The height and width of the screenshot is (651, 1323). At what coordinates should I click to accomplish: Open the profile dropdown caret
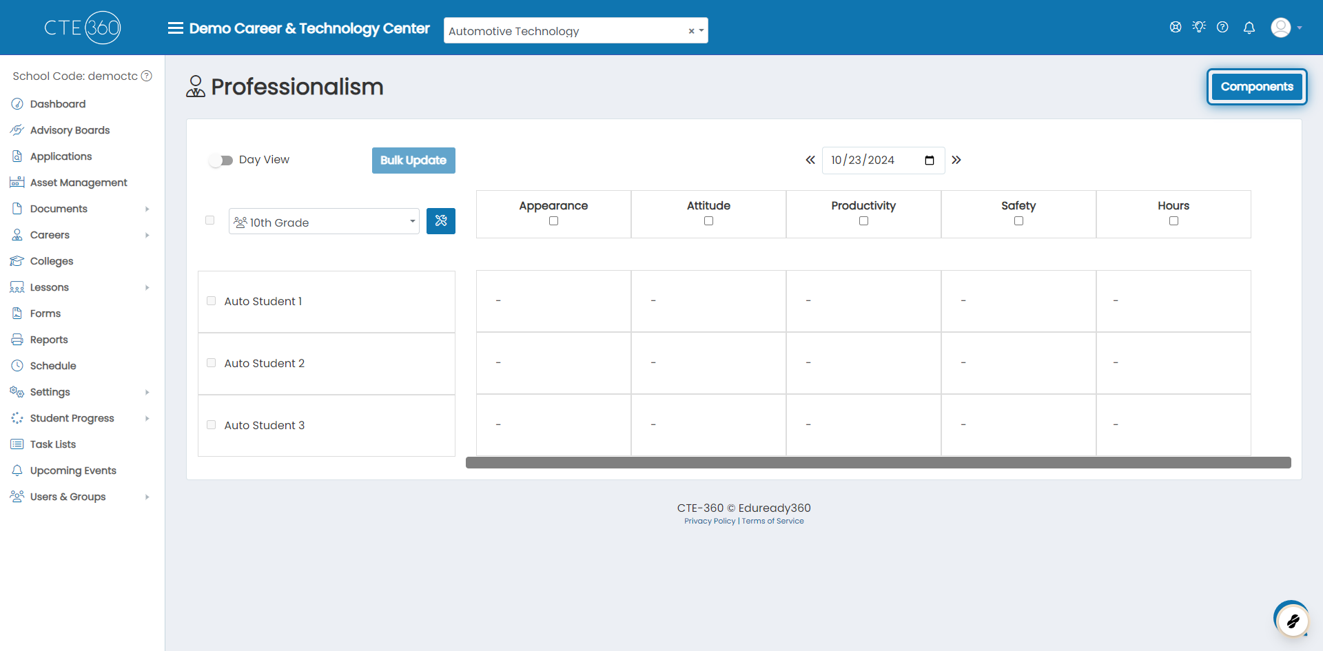click(x=1300, y=28)
